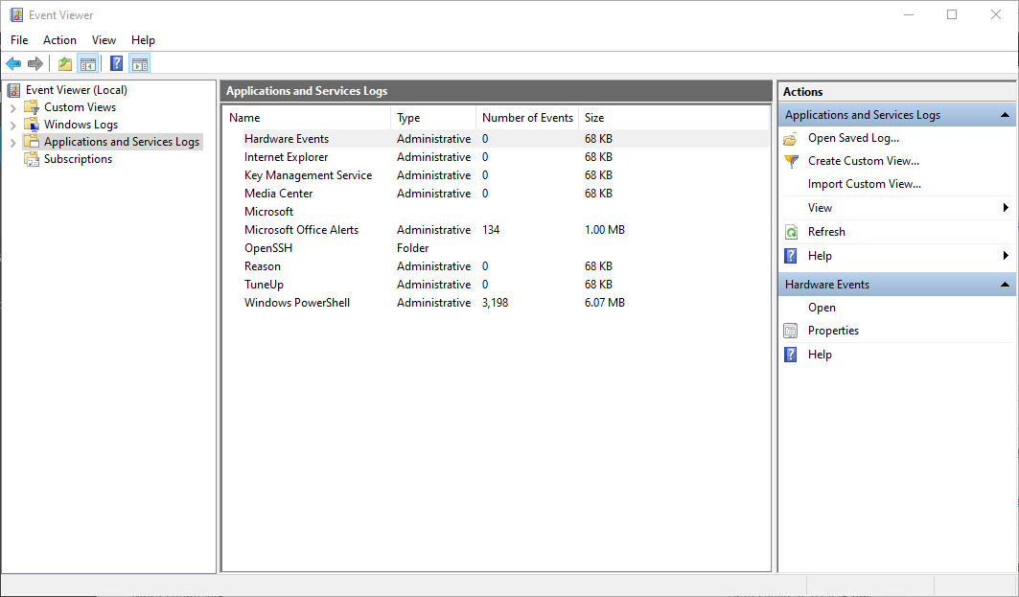Select the Key Management Service log
The width and height of the screenshot is (1019, 597).
(497, 175)
